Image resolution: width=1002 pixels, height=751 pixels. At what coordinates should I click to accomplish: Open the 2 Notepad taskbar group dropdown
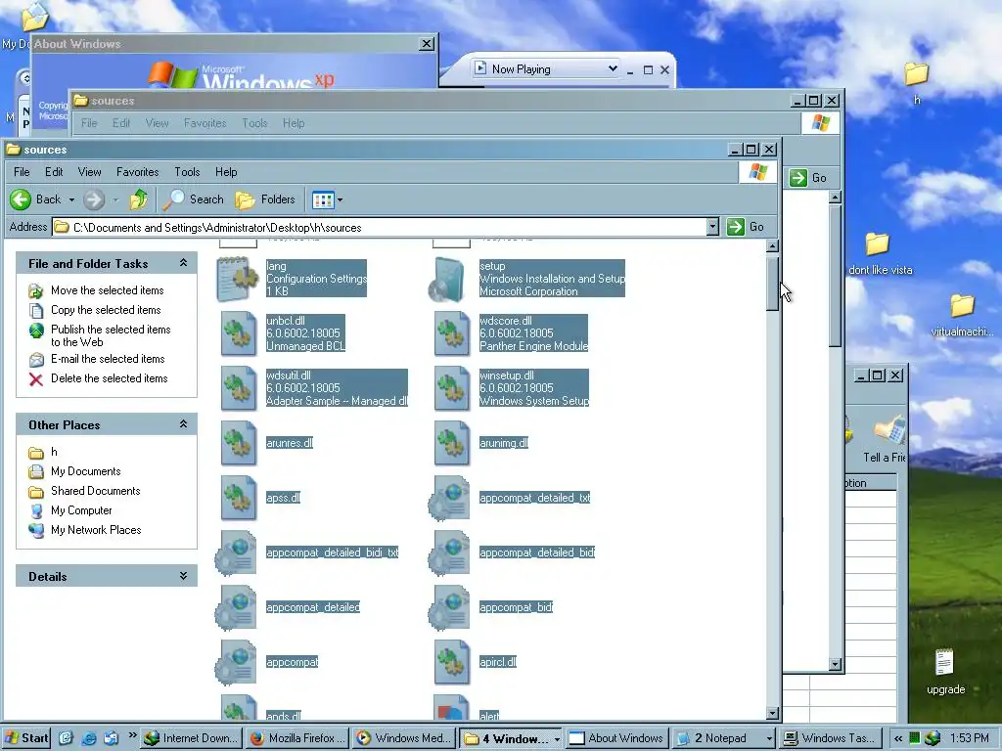769,738
